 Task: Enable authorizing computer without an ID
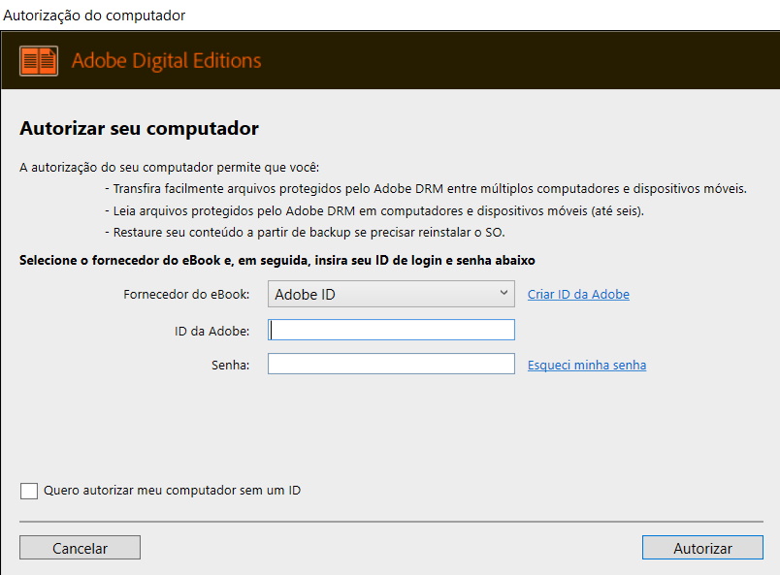(x=29, y=491)
